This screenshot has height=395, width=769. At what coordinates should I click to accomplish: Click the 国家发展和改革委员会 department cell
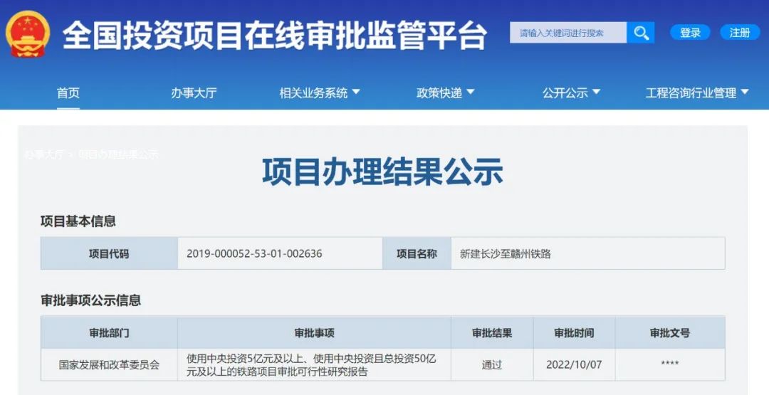tap(109, 364)
